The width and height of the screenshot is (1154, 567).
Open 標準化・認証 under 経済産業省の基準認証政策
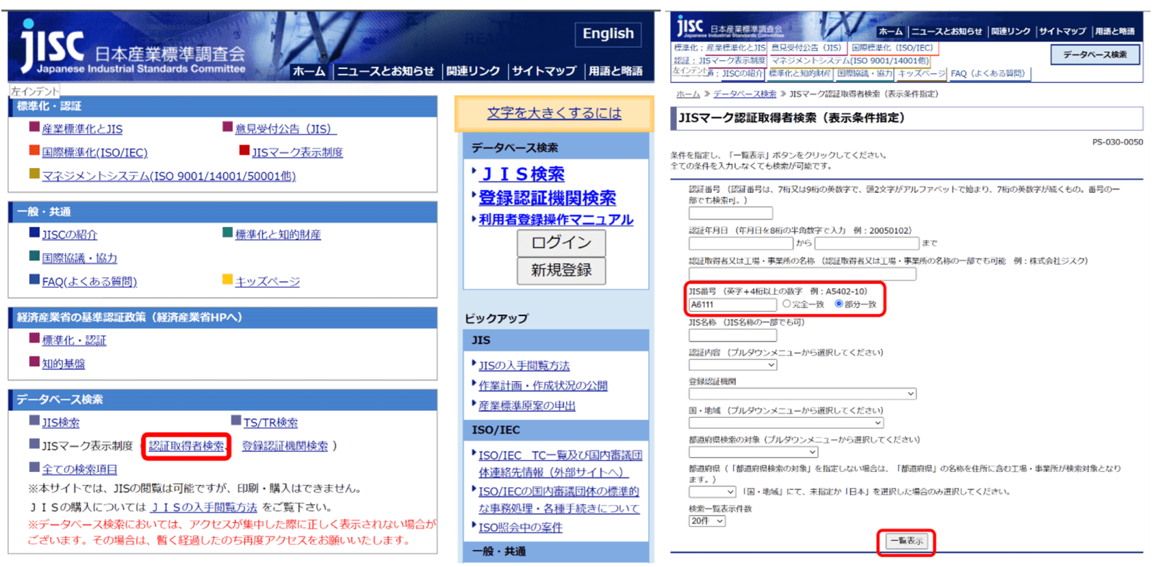pos(74,340)
